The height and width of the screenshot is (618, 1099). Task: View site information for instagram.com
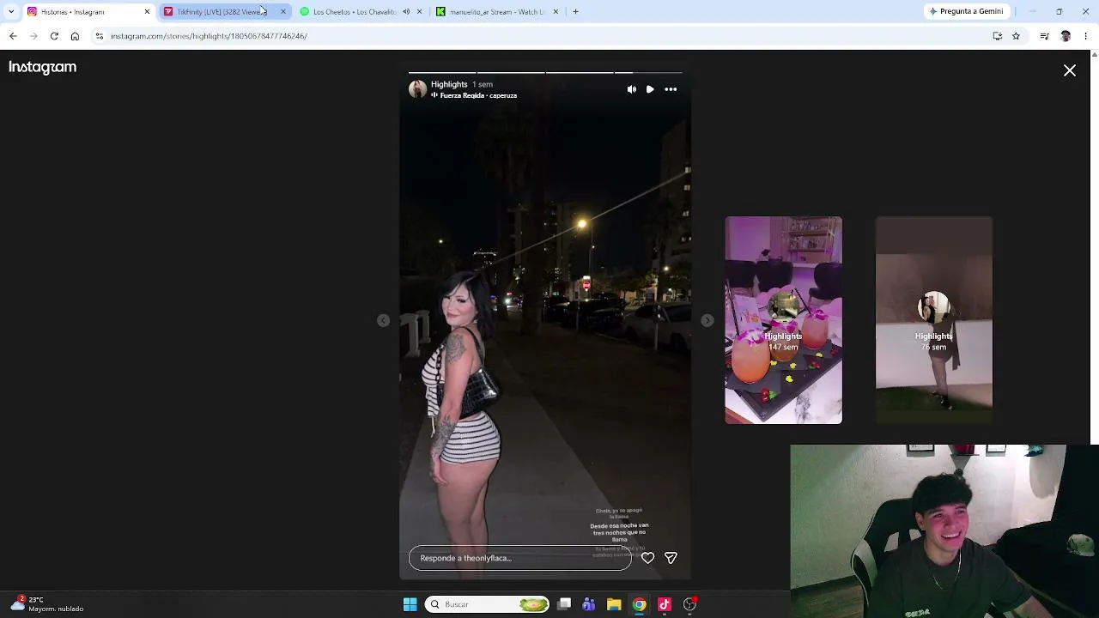pyautogui.click(x=100, y=36)
